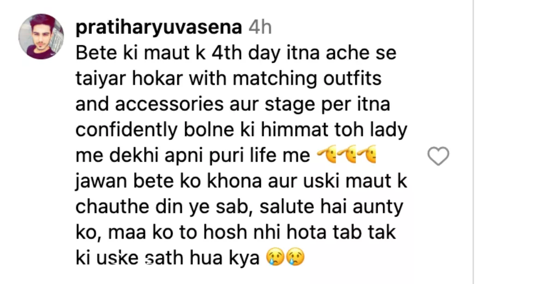This screenshot has width=554, height=284.
Task: Open the pratiharyuvasena username link
Action: (158, 28)
